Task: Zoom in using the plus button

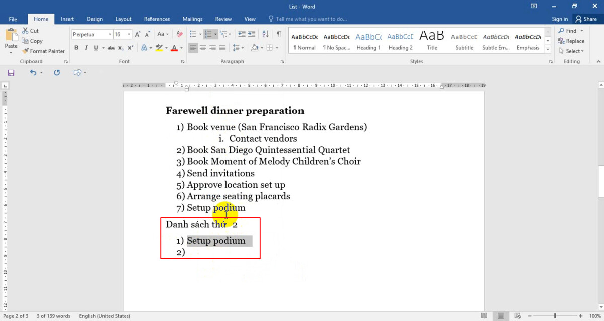Action: click(x=580, y=316)
